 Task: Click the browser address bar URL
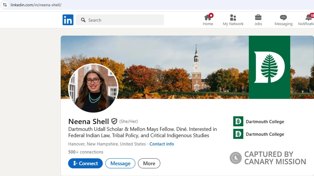point(36,5)
